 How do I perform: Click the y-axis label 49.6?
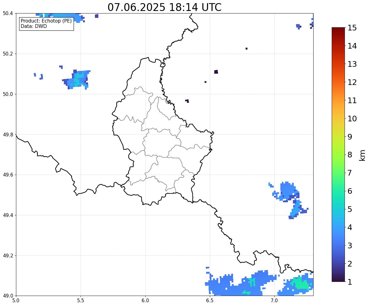(x=8, y=175)
